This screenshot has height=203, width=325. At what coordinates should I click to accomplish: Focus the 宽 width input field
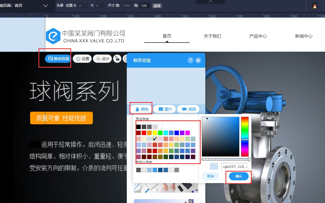[x=126, y=6]
